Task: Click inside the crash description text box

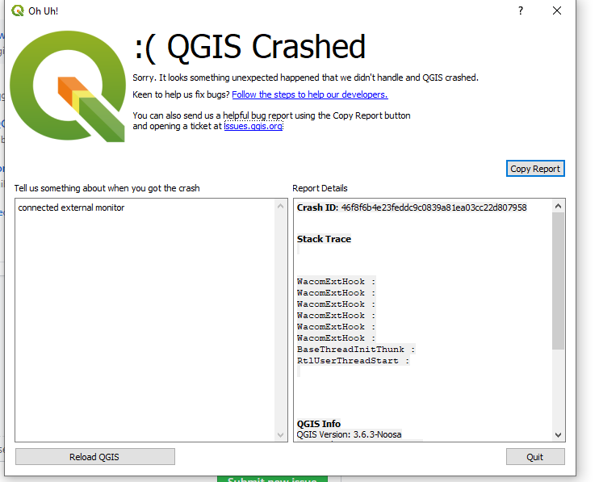Action: point(145,320)
